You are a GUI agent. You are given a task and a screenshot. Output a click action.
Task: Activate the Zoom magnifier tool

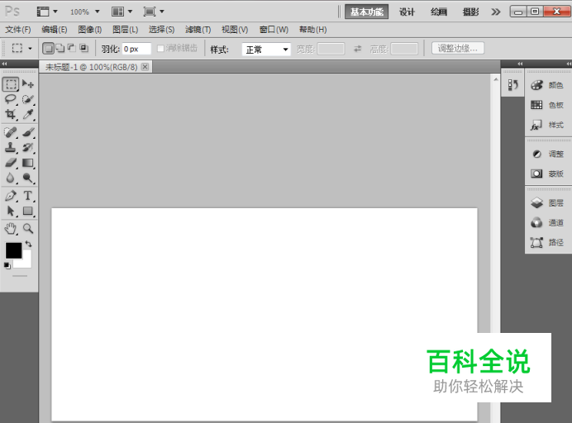pos(28,228)
